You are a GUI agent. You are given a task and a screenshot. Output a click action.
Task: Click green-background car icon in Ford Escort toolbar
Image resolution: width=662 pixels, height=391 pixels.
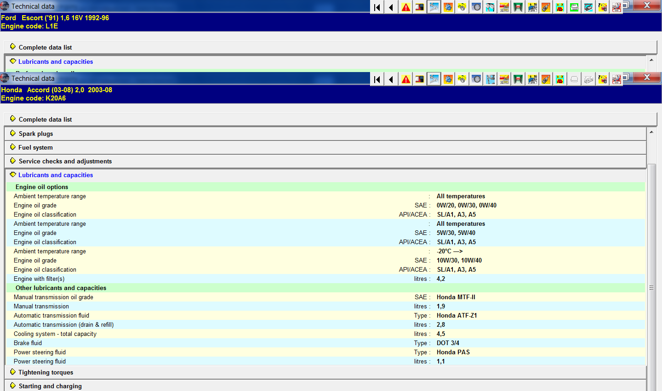[x=574, y=7]
